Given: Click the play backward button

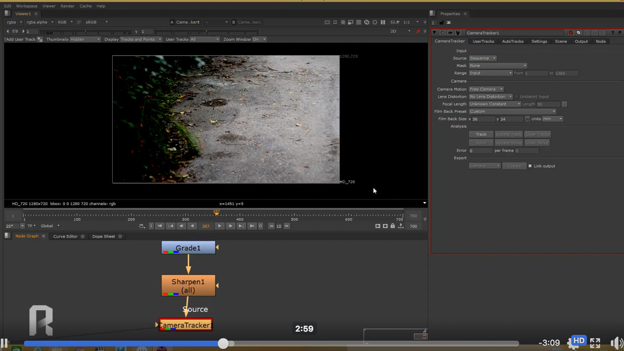Looking at the screenshot, I should click(x=192, y=226).
